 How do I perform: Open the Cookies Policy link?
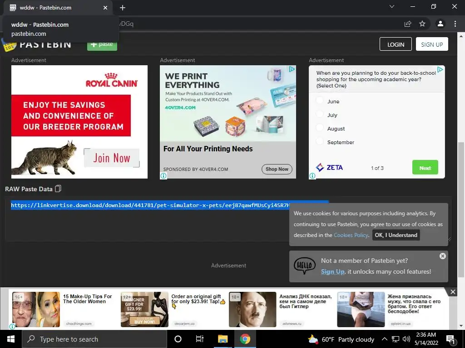click(x=351, y=235)
